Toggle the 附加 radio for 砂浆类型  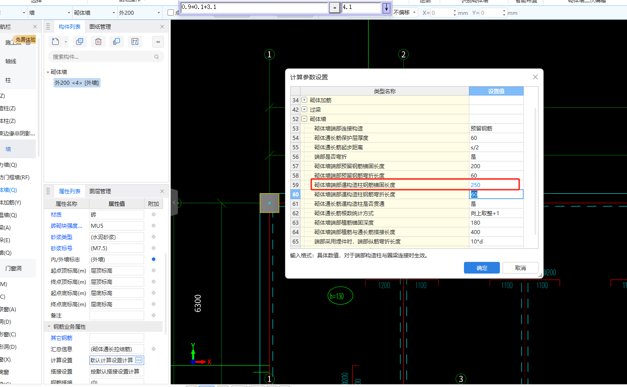pos(154,237)
